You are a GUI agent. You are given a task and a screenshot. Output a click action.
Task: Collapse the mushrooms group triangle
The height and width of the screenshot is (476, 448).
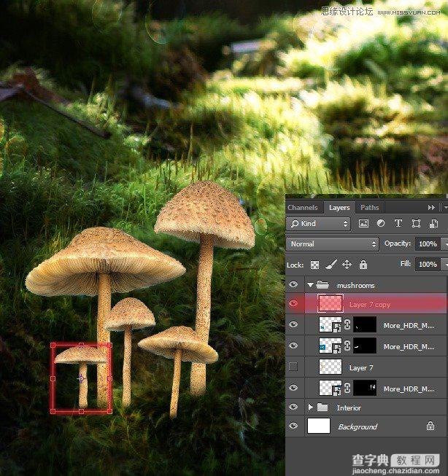point(310,285)
